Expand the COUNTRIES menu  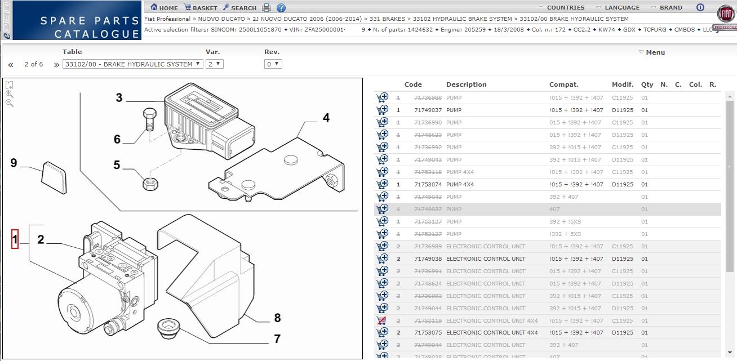(x=561, y=8)
